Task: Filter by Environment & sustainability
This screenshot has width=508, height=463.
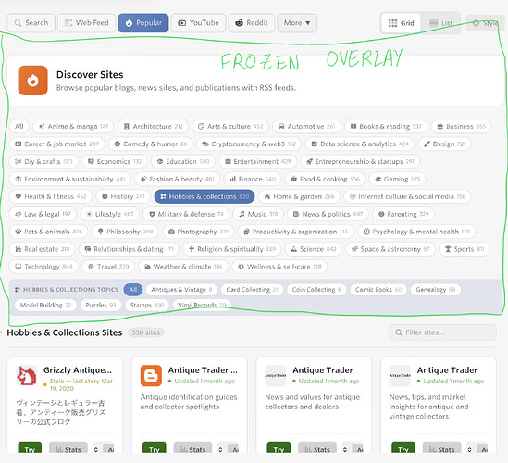Action: 70,179
